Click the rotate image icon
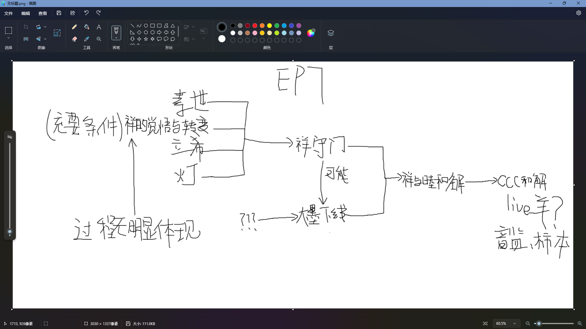 tap(38, 27)
